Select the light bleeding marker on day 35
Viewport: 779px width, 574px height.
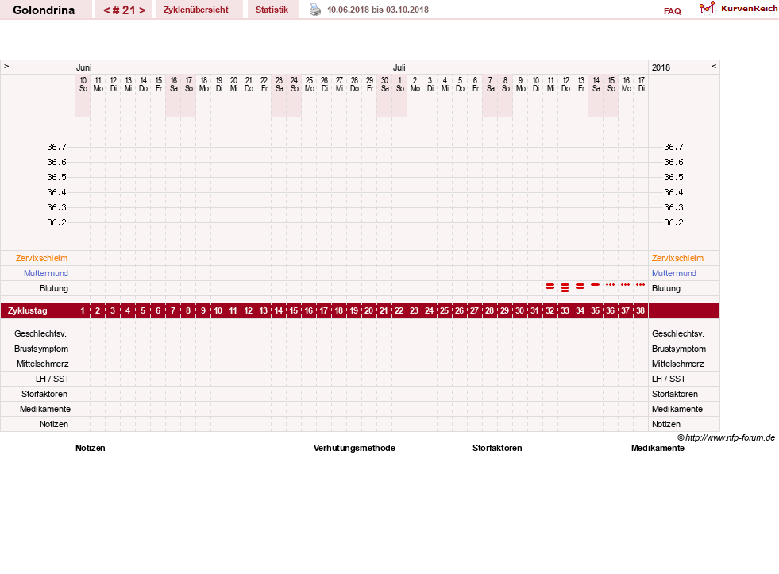click(x=596, y=284)
